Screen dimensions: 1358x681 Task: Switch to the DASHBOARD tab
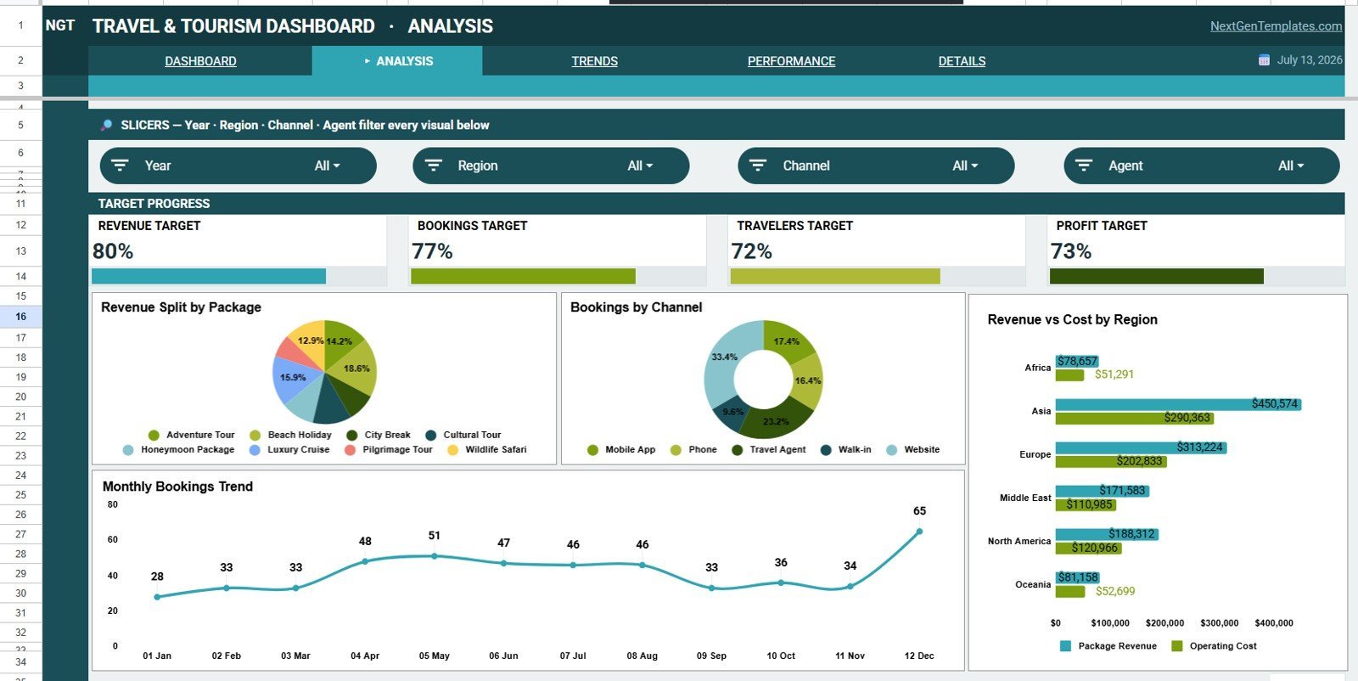click(x=200, y=61)
